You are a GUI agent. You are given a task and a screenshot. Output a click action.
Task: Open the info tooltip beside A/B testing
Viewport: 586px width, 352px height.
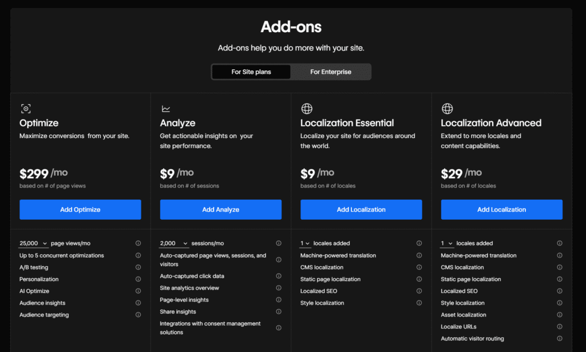(138, 267)
